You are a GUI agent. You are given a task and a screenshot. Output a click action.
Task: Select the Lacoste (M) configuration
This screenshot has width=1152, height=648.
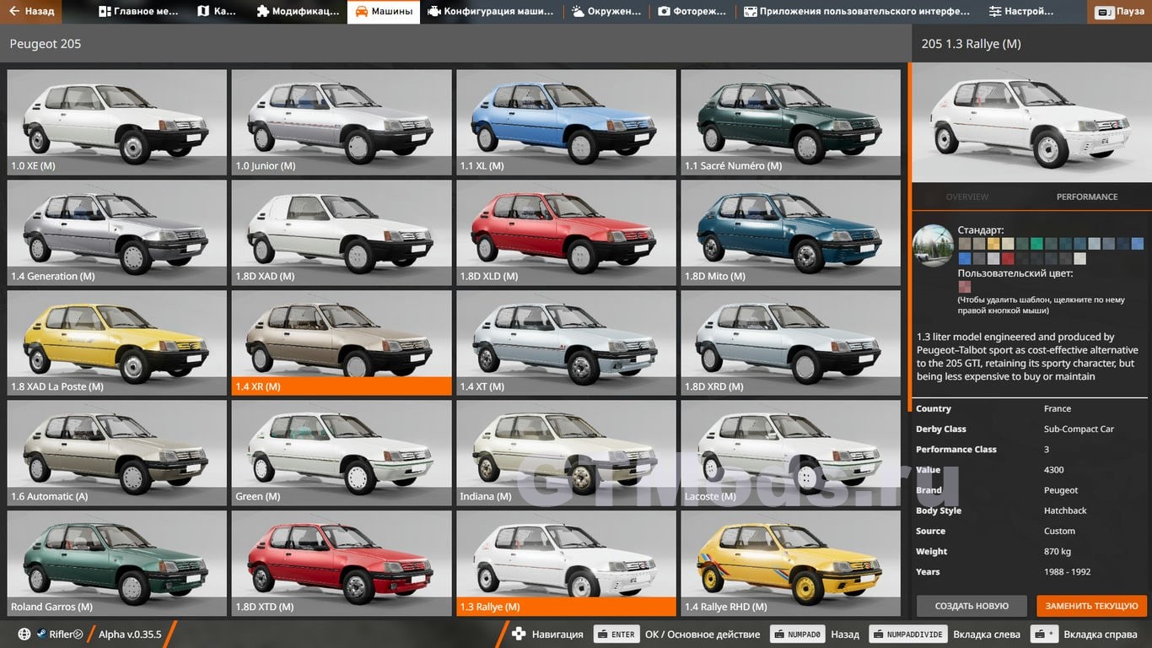click(x=790, y=452)
